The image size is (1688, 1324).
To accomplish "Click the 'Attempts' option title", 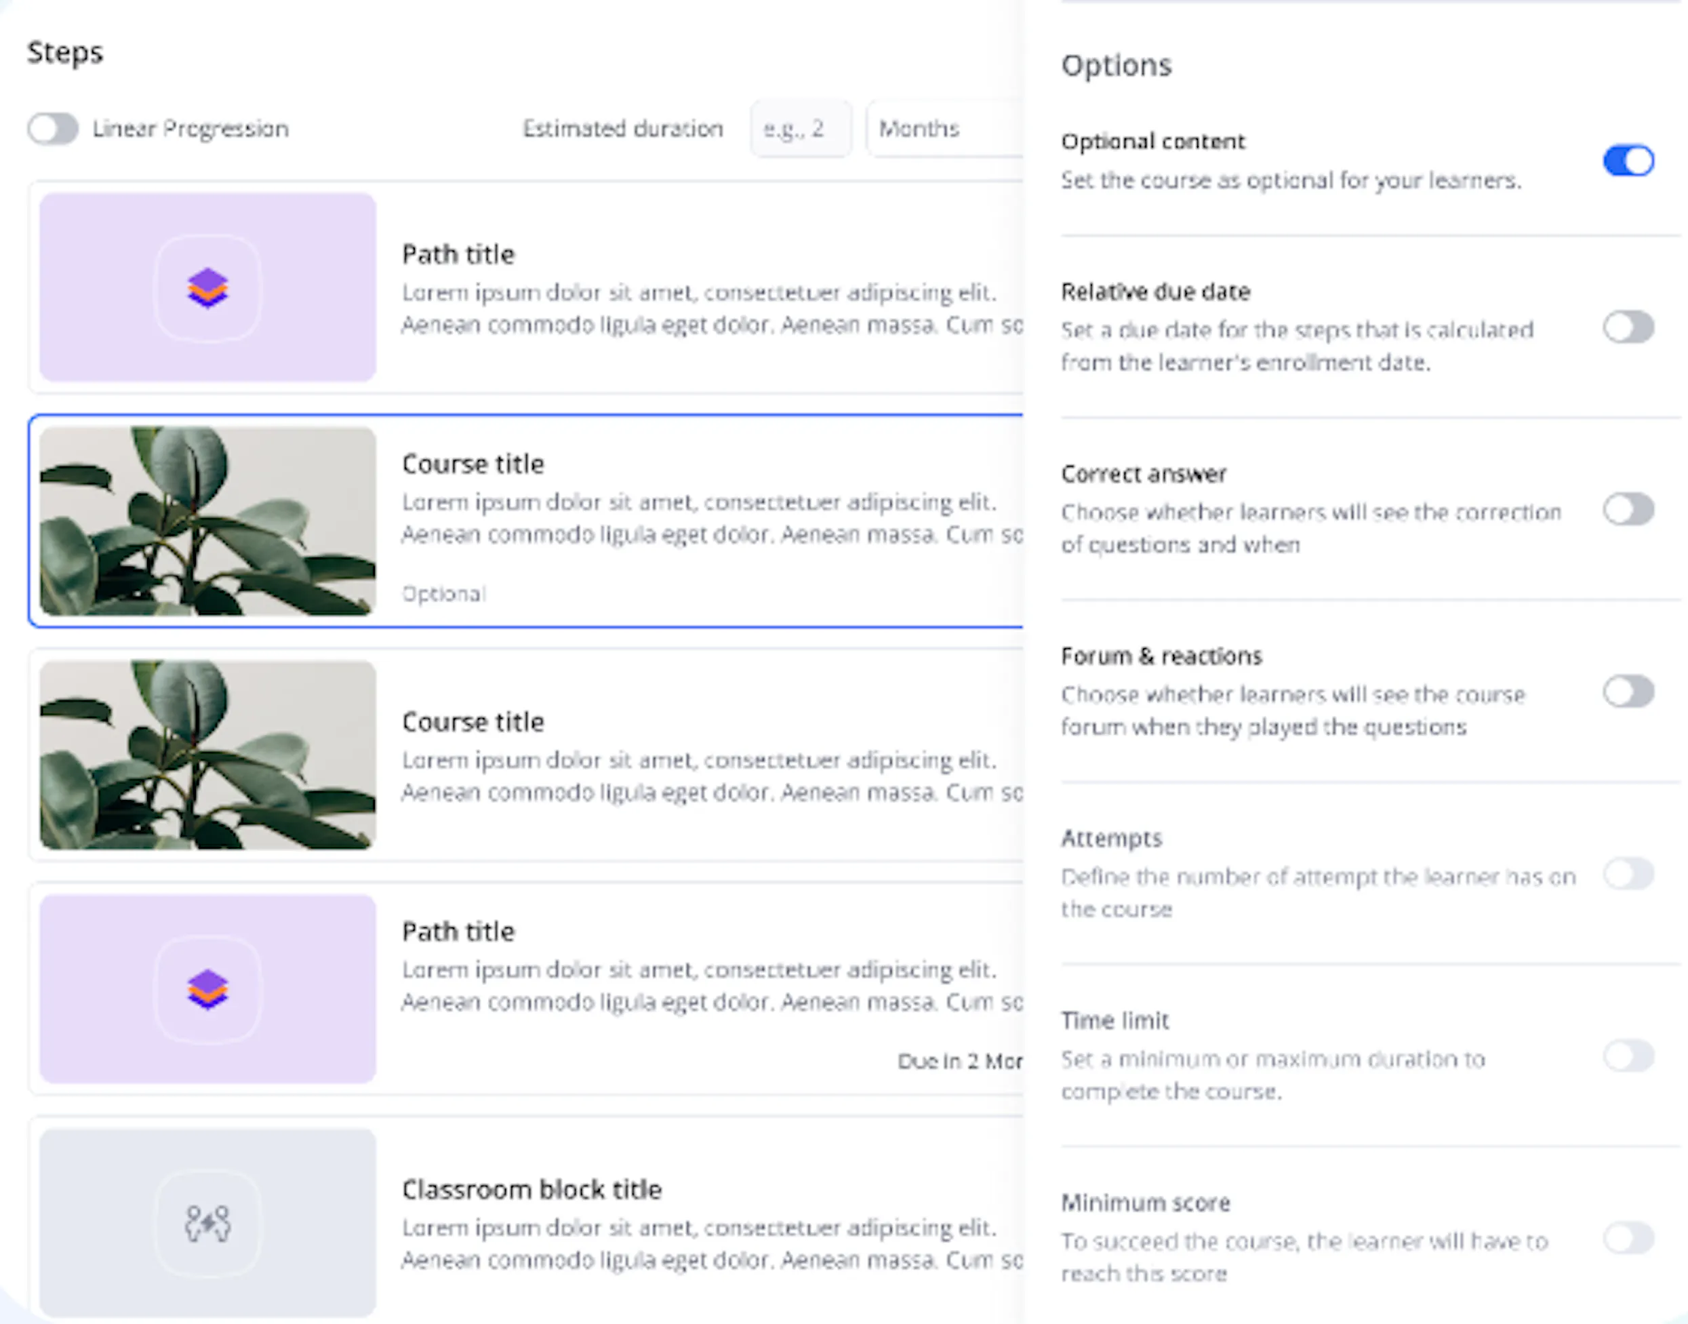I will [x=1111, y=838].
